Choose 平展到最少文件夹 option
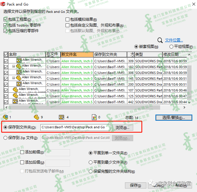The width and height of the screenshot is (197, 192). coord(90,162)
